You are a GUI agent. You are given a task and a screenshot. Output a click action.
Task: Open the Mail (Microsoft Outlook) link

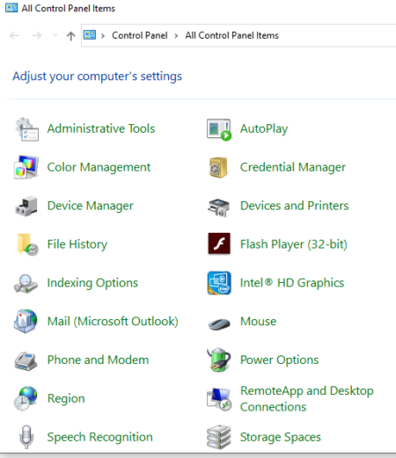point(113,322)
